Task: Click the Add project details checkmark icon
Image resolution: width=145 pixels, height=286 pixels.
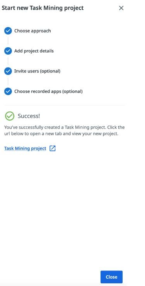Action: pyautogui.click(x=8, y=51)
